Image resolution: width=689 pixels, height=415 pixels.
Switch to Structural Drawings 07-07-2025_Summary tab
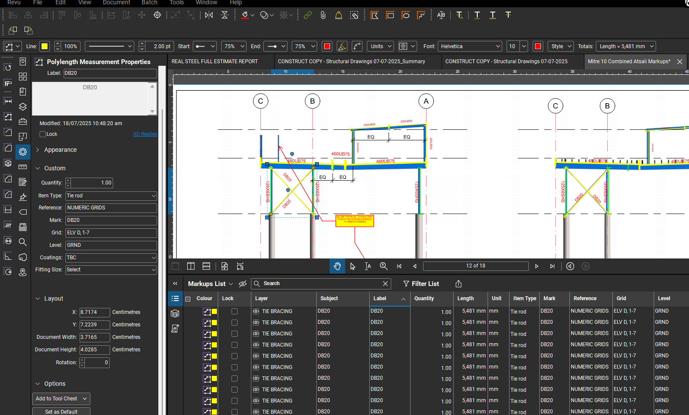(x=352, y=61)
